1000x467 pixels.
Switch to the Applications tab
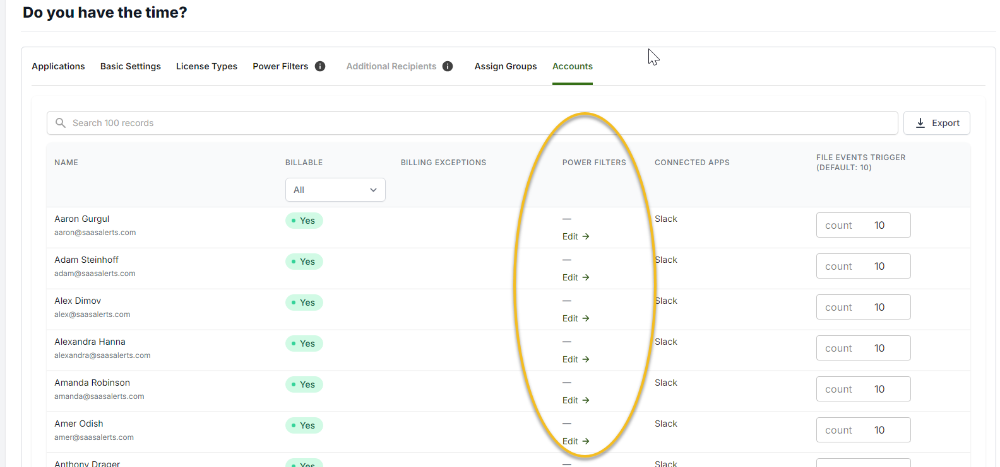click(x=58, y=66)
